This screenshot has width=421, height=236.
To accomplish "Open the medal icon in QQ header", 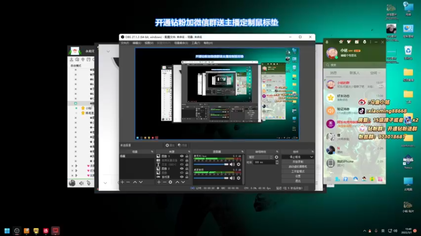I will 364,42.
